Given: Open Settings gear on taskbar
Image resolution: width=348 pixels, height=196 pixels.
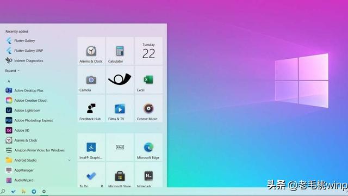Looking at the screenshot, I should click(44, 191).
